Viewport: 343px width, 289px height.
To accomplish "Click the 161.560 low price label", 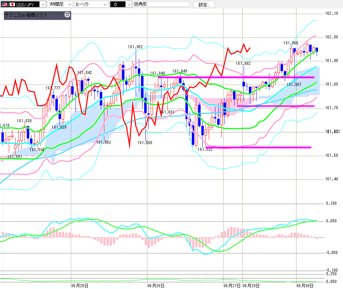I will 145,143.
